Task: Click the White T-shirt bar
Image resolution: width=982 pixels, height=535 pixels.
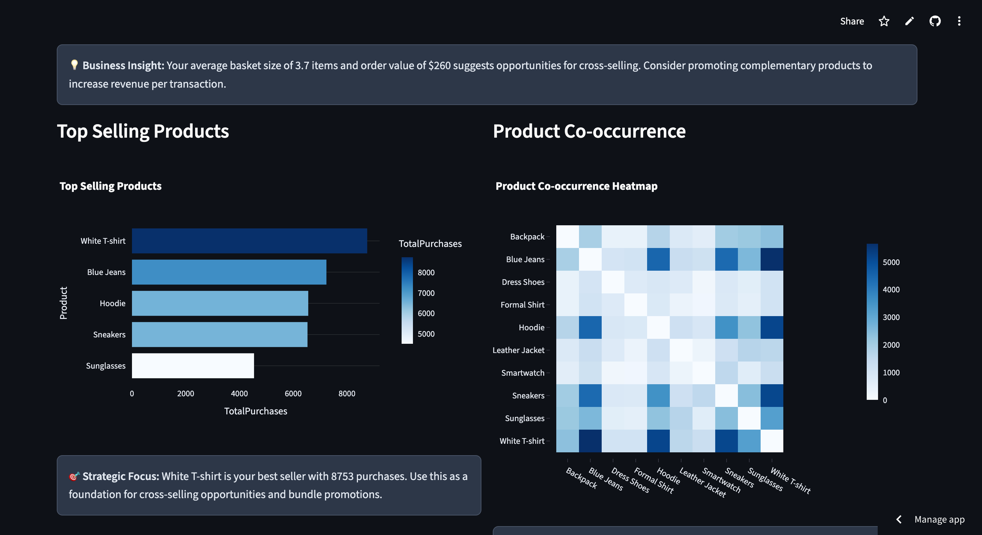Action: 249,241
